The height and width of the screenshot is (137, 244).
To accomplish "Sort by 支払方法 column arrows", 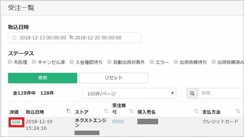I will tap(238, 111).
